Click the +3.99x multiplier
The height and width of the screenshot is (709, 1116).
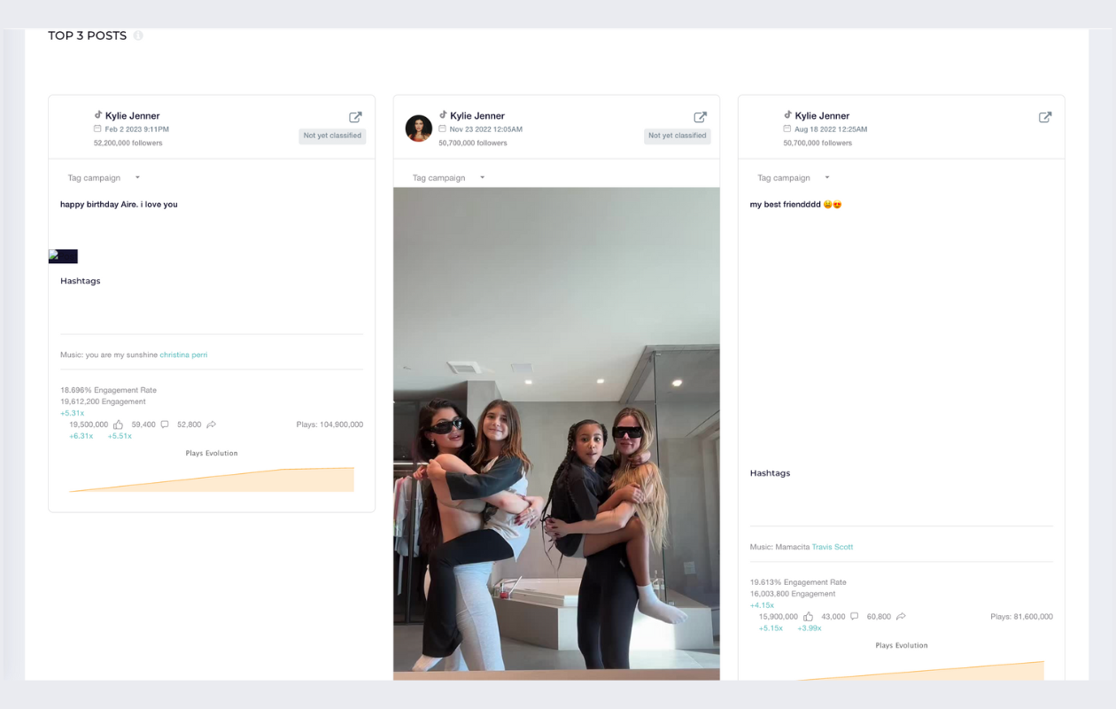click(810, 628)
